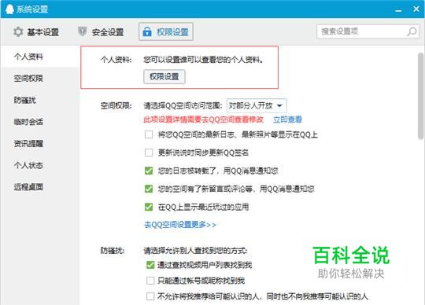425x305 pixels.
Task: Click the QQ penguin logo in title bar
Action: pyautogui.click(x=9, y=9)
